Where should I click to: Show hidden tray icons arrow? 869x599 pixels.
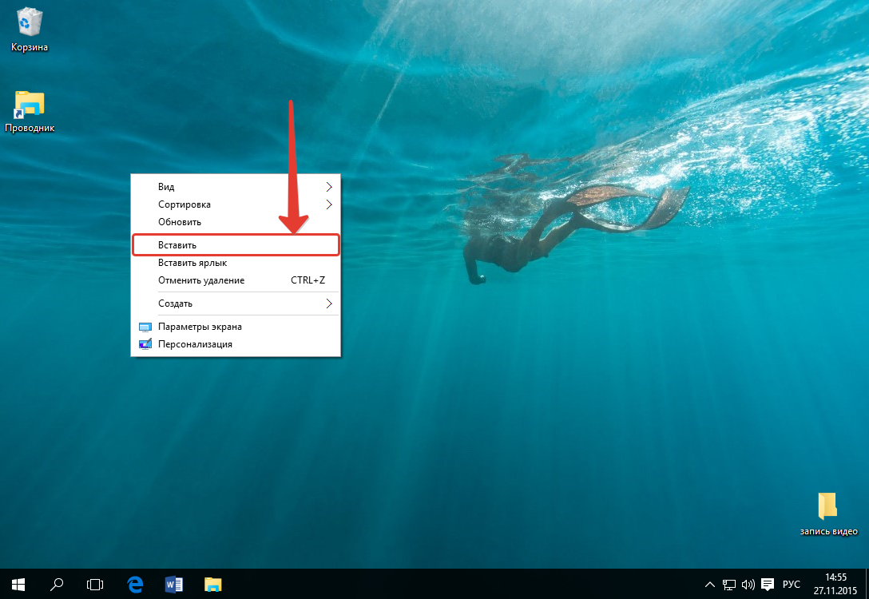pyautogui.click(x=709, y=585)
